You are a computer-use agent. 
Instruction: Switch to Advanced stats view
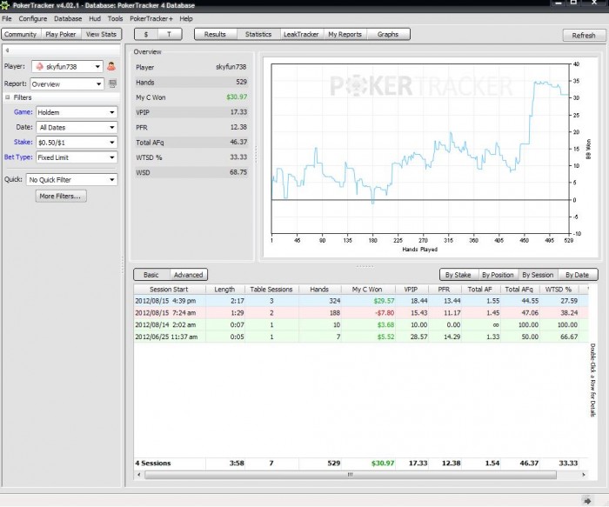click(189, 275)
